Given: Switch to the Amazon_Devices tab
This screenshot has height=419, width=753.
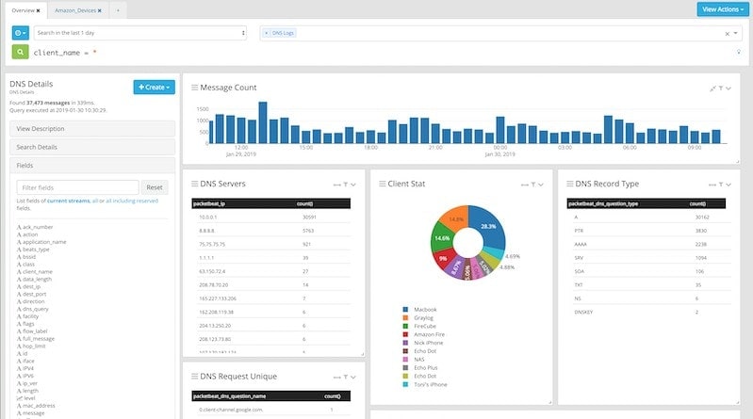Looking at the screenshot, I should tap(74, 10).
